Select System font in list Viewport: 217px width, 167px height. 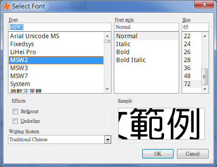(x=56, y=84)
